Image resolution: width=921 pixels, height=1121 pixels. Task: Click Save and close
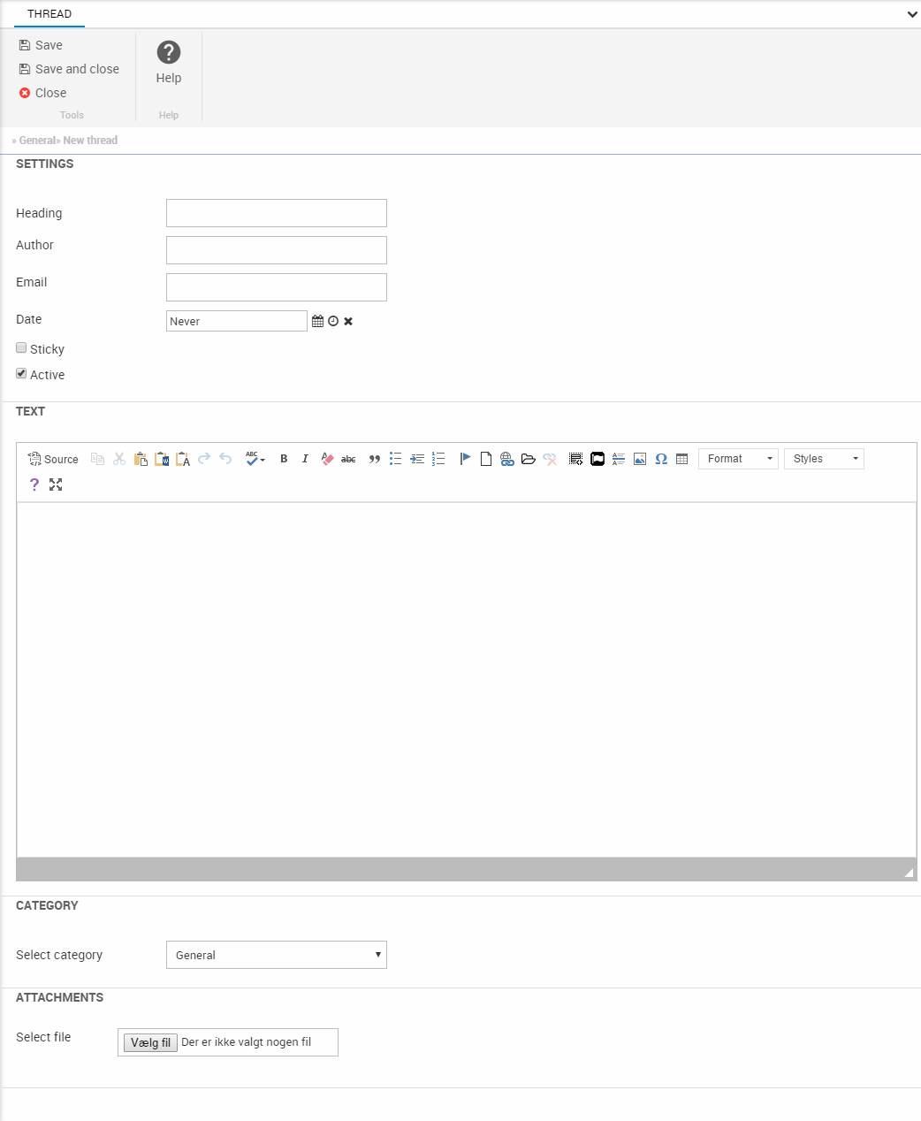tap(69, 69)
